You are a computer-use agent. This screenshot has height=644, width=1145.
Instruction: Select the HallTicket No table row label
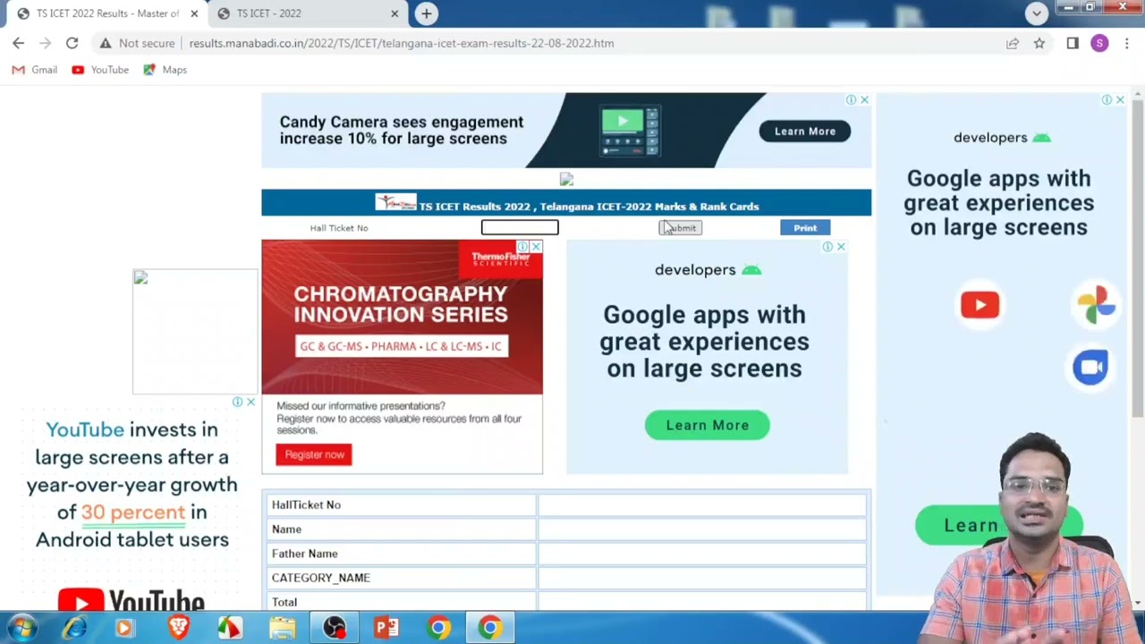tap(306, 505)
